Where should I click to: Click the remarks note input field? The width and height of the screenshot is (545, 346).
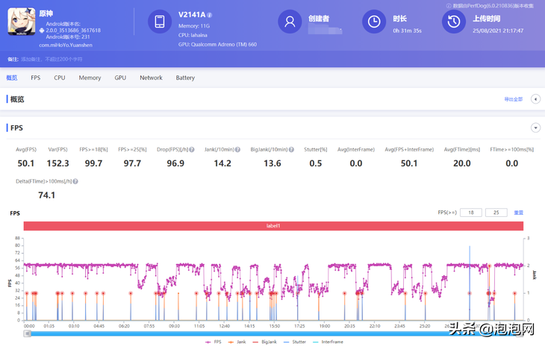pos(52,60)
